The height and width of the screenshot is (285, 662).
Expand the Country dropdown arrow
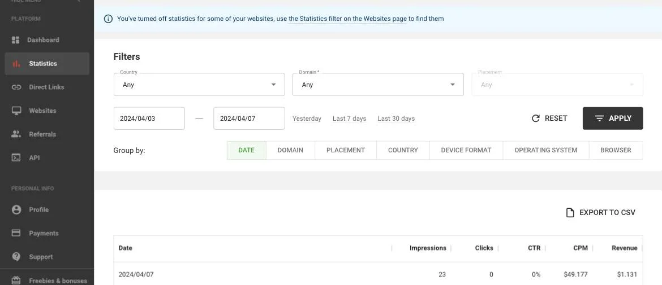pyautogui.click(x=273, y=85)
